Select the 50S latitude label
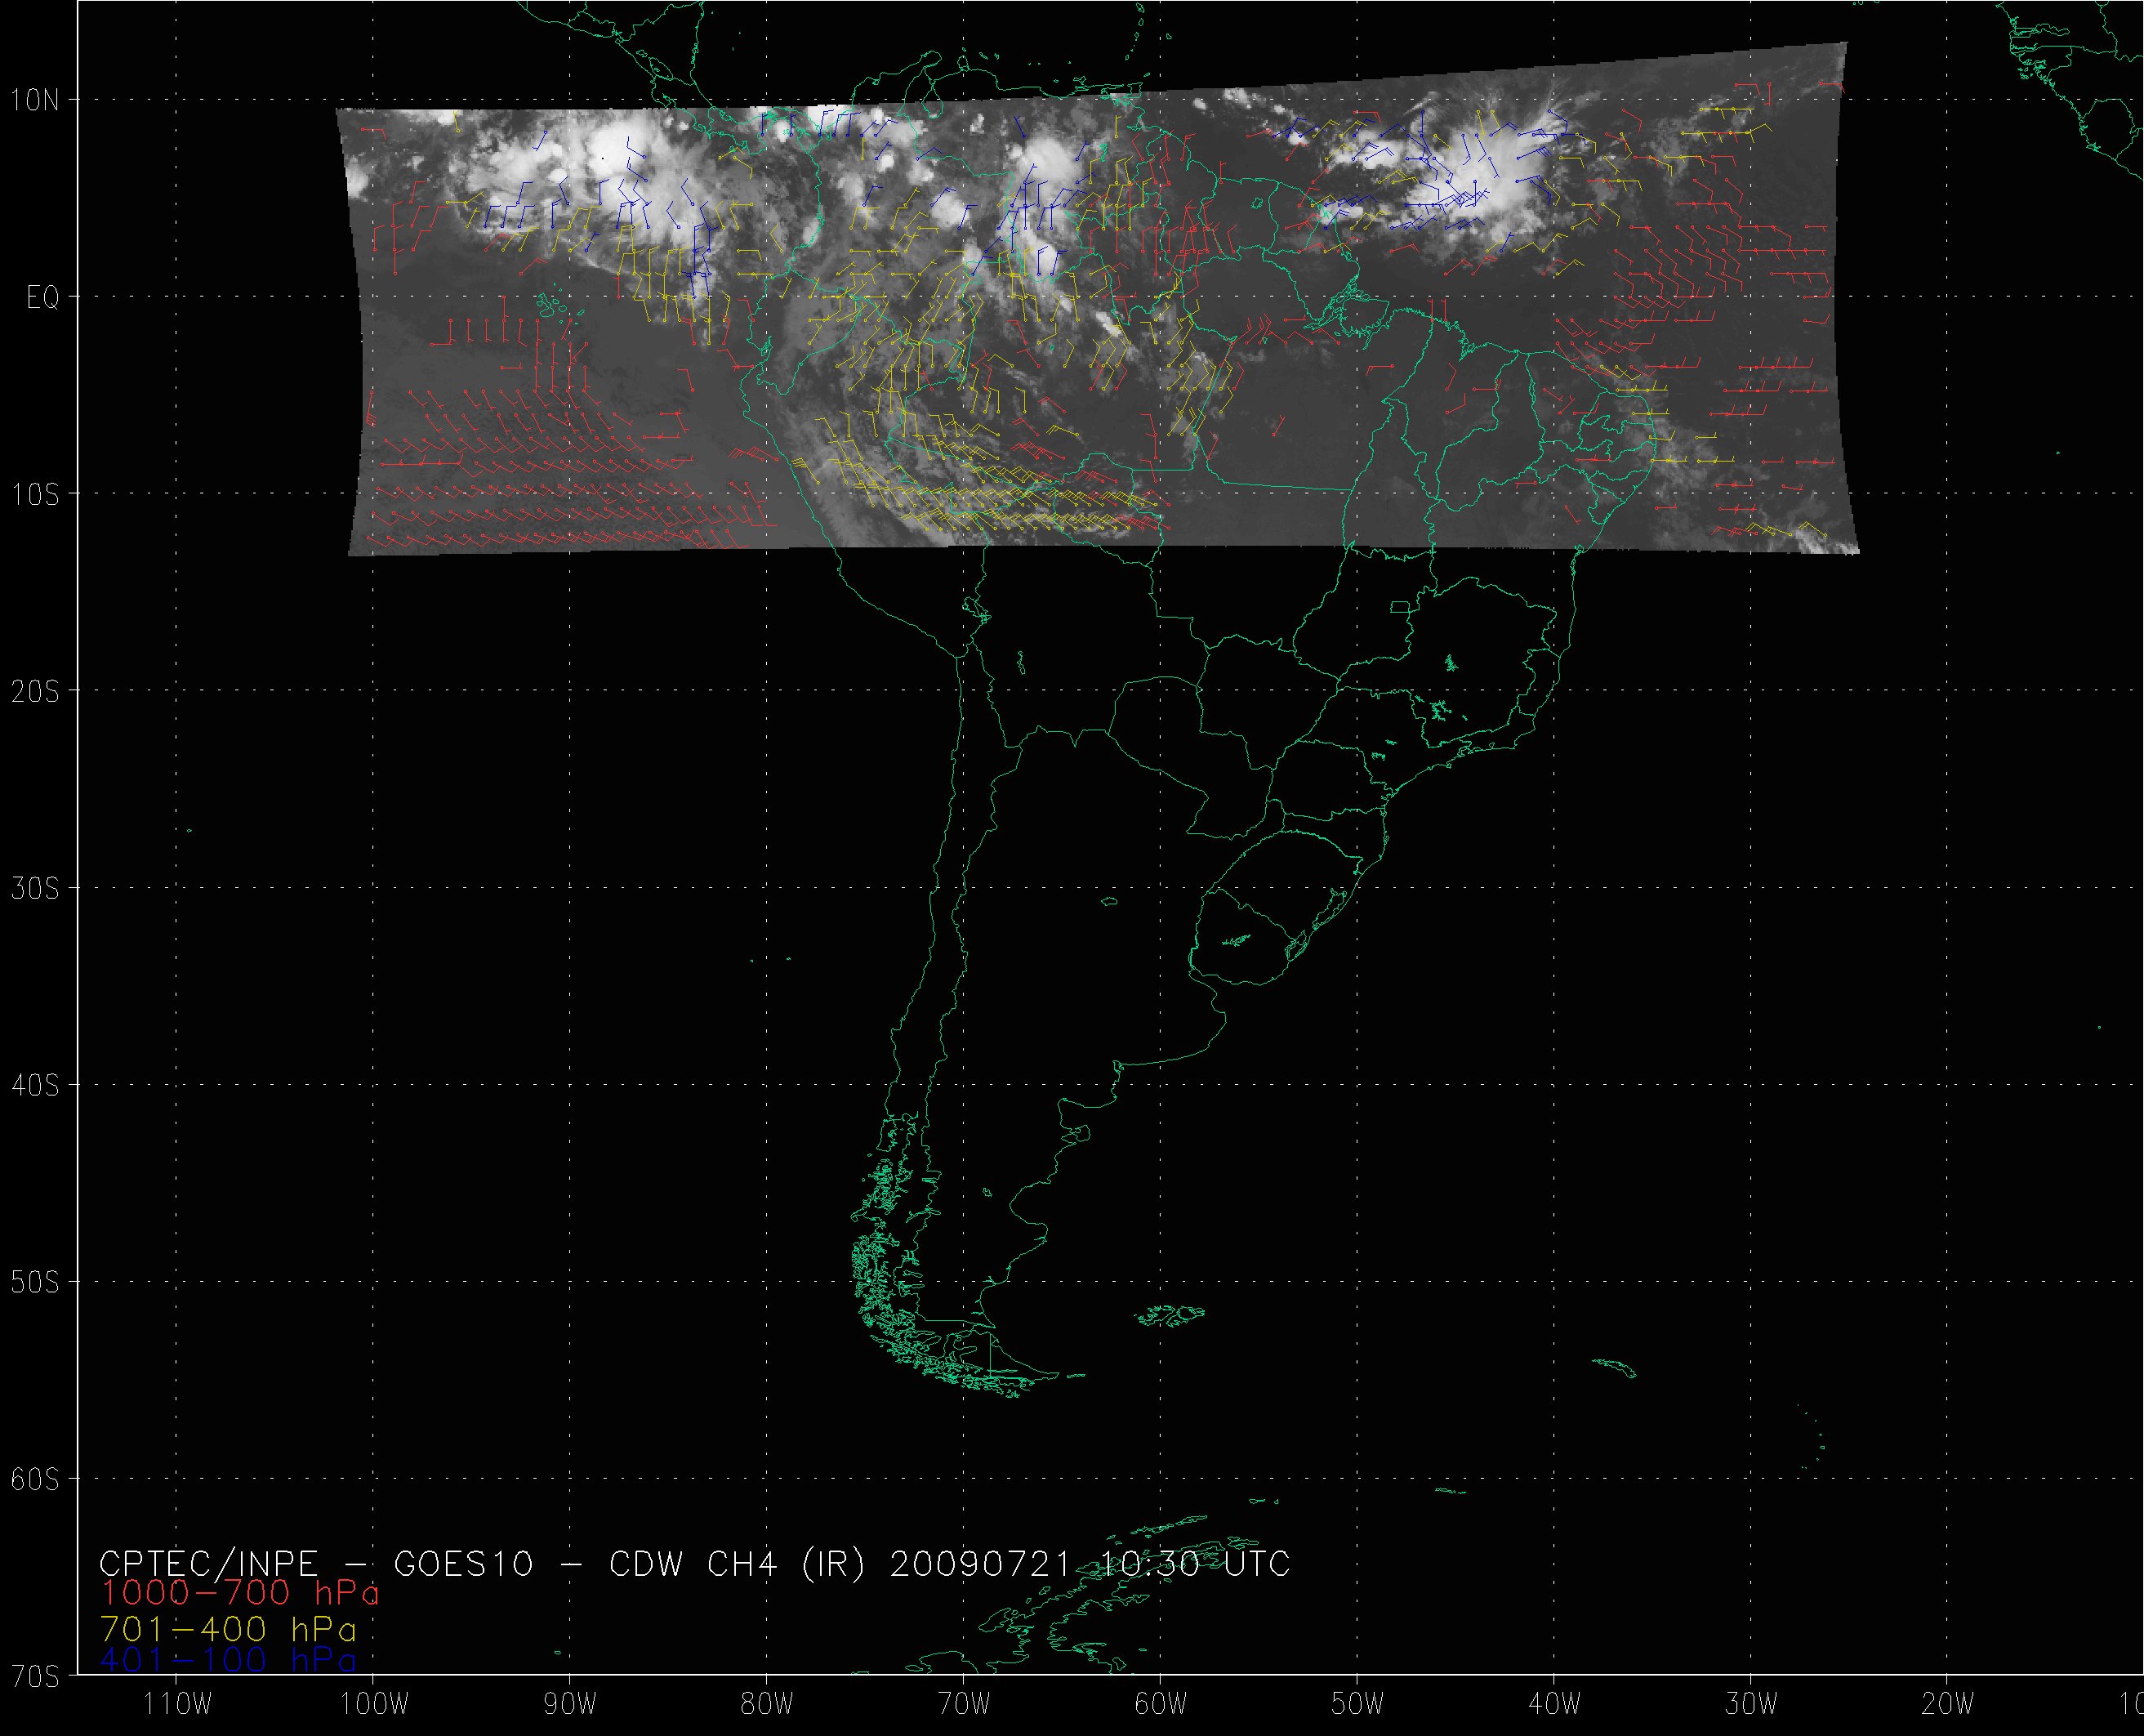 tap(34, 1283)
